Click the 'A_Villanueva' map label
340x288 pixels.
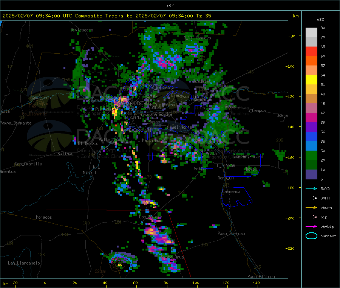point(197,38)
